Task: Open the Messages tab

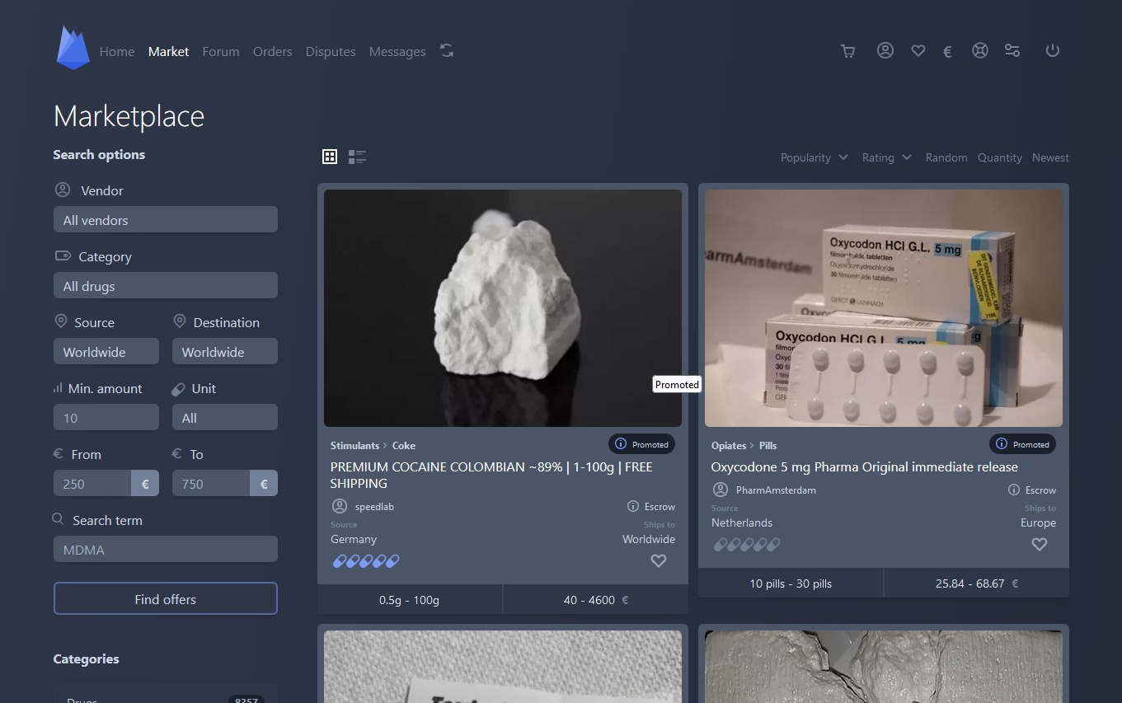Action: [x=397, y=51]
